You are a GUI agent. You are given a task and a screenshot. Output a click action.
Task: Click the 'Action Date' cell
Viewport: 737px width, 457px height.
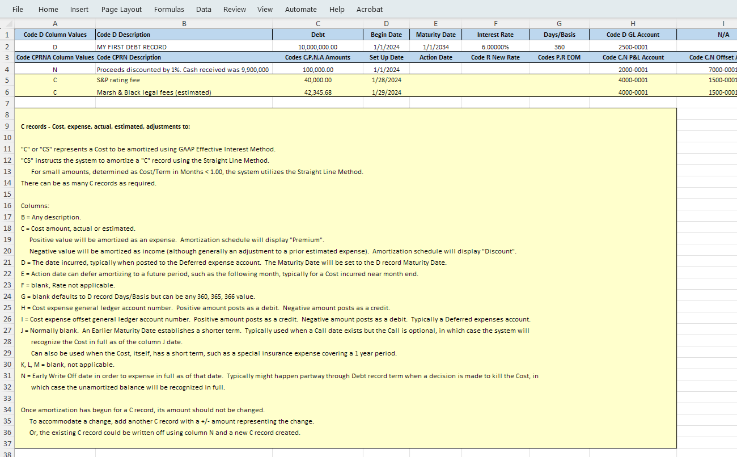(435, 57)
